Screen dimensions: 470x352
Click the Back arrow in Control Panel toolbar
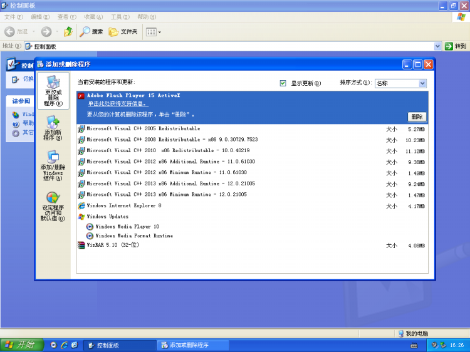tap(9, 31)
